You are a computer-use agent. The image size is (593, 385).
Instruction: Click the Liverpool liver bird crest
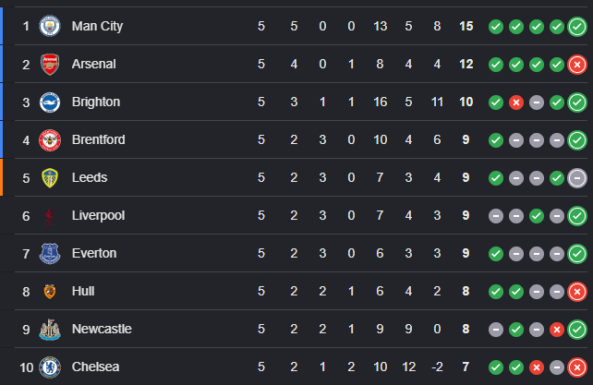tap(50, 216)
